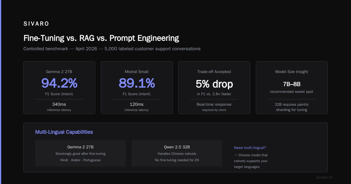Select the 32B painful sharding note
This screenshot has width=351, height=184.
coord(292,107)
